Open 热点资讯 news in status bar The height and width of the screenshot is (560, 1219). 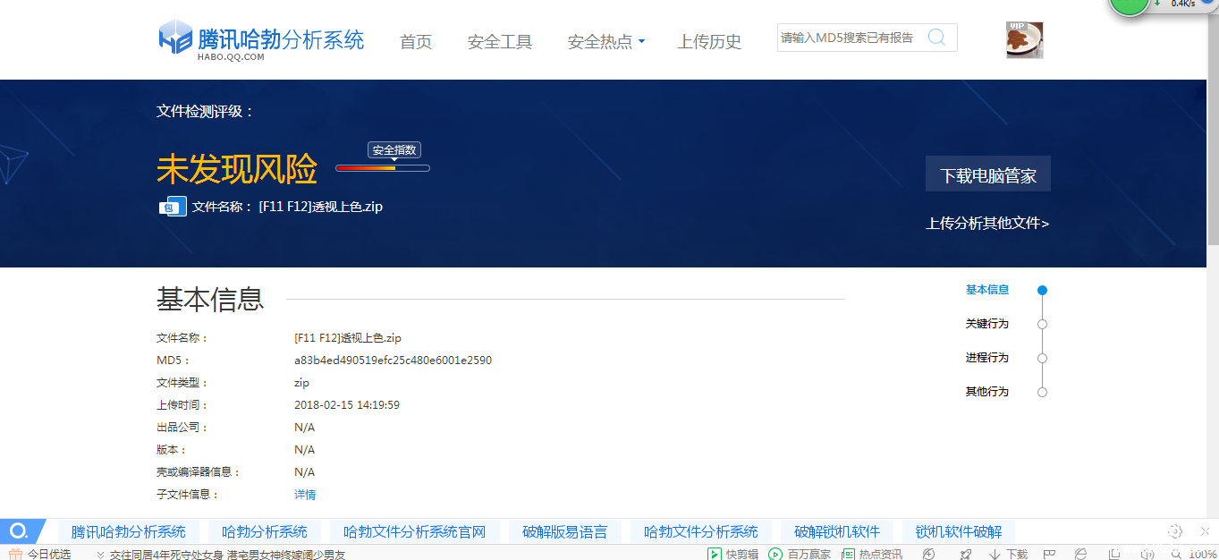(x=872, y=554)
